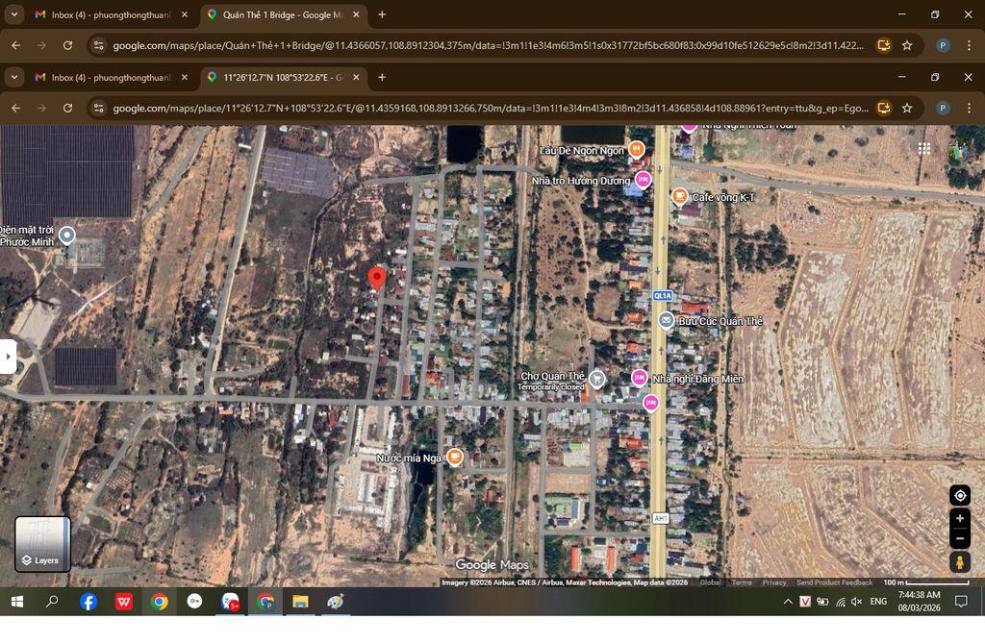
Task: Bookmark the page with star in front window
Action: [907, 108]
